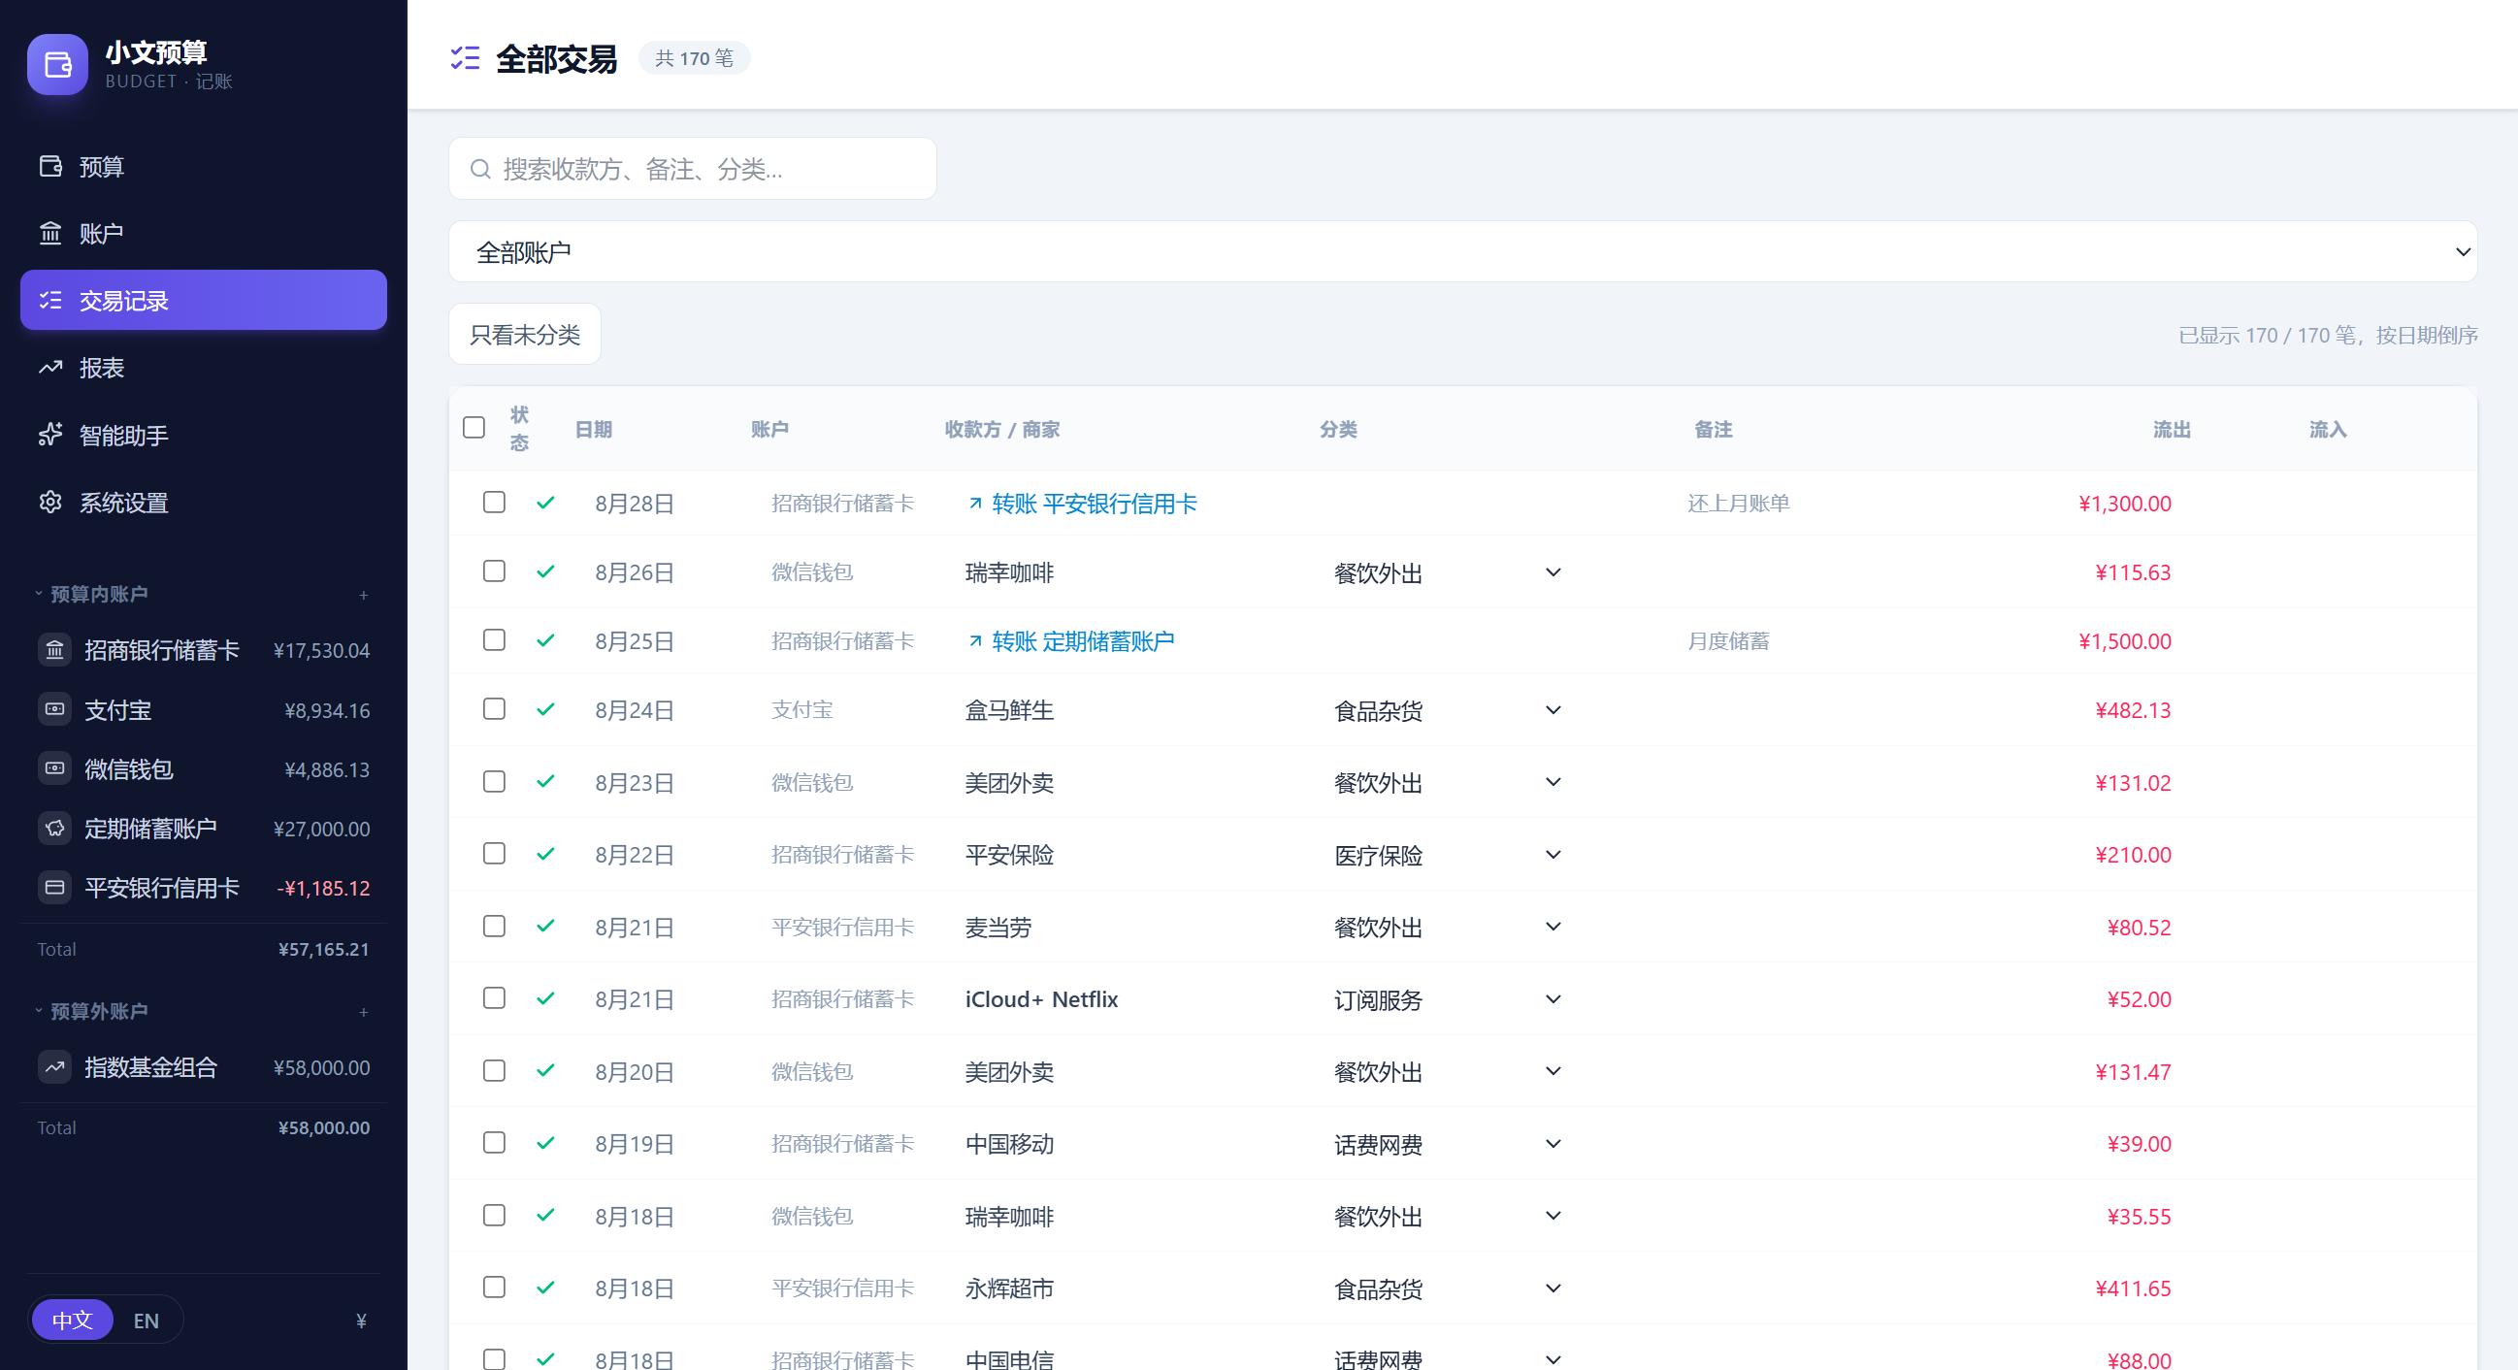This screenshot has height=1370, width=2518.
Task: Open 转账 平安银行信用卡 transfer link
Action: tap(1082, 504)
